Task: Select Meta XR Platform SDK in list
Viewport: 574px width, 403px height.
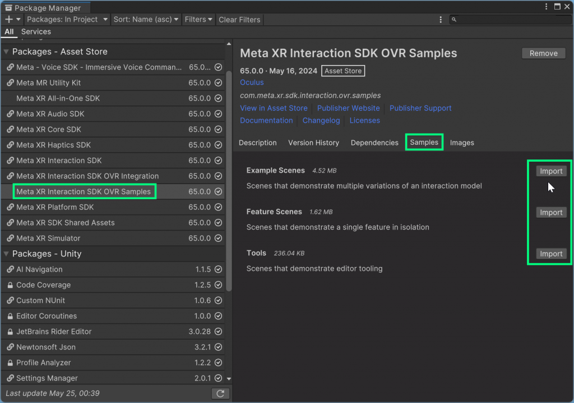Action: pyautogui.click(x=55, y=207)
